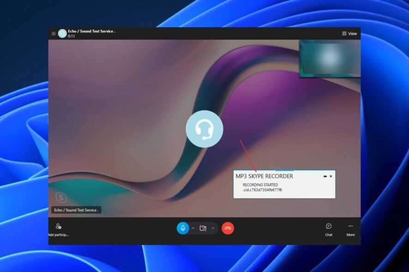Click the central headset avatar icon
This screenshot has width=409, height=272.
204,130
